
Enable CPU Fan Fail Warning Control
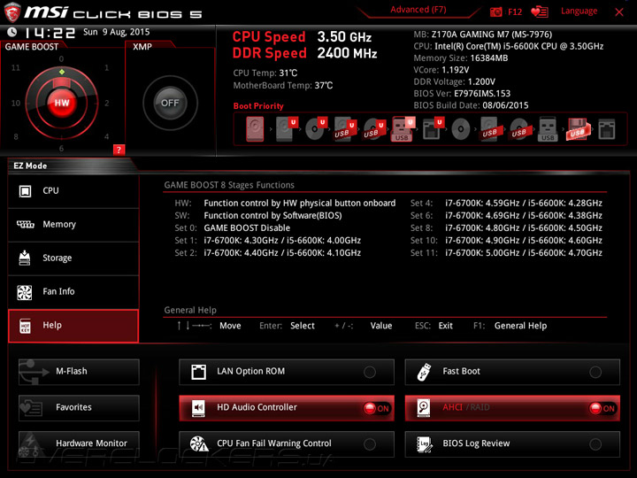point(287,443)
